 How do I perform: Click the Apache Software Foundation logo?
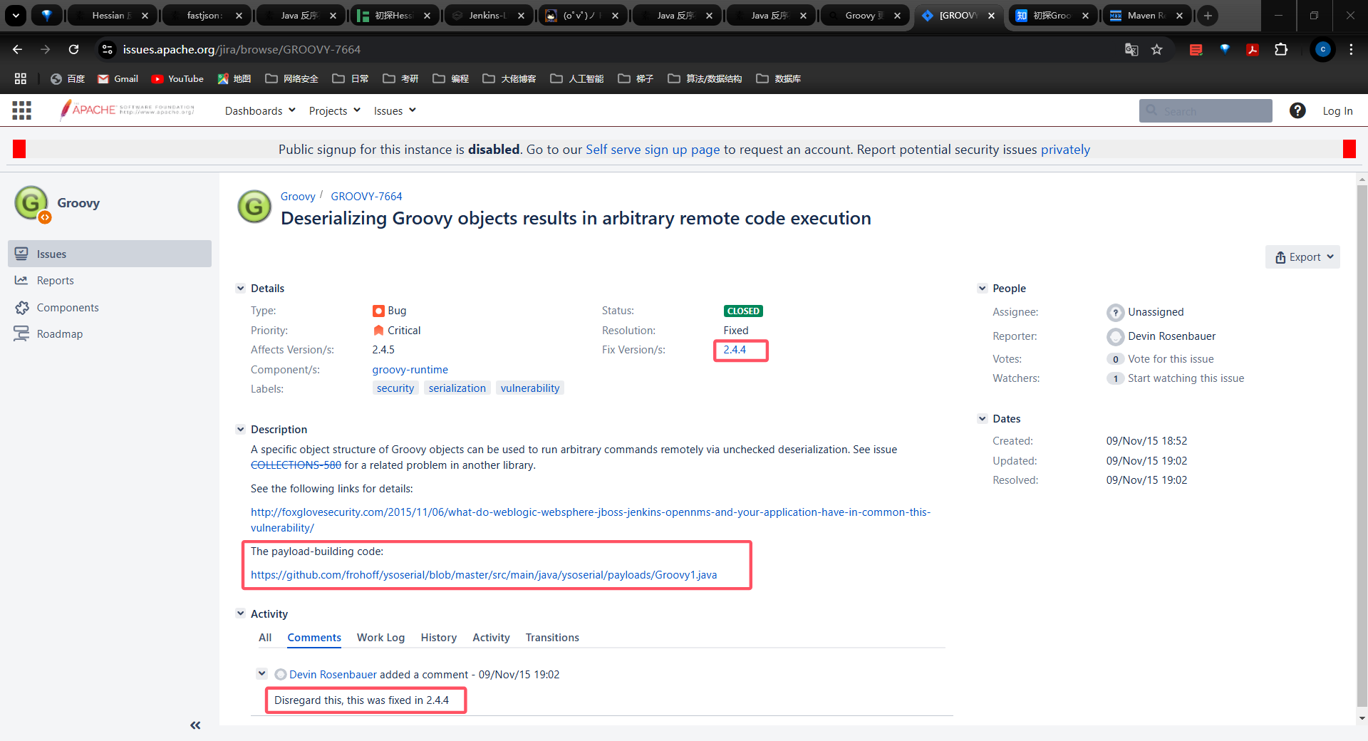pos(127,110)
